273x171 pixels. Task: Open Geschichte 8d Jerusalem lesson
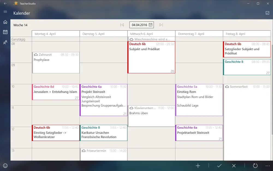click(x=56, y=92)
